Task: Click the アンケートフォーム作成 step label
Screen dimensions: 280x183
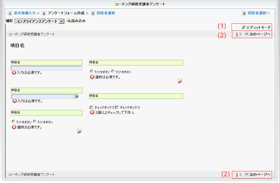Action: [66, 13]
